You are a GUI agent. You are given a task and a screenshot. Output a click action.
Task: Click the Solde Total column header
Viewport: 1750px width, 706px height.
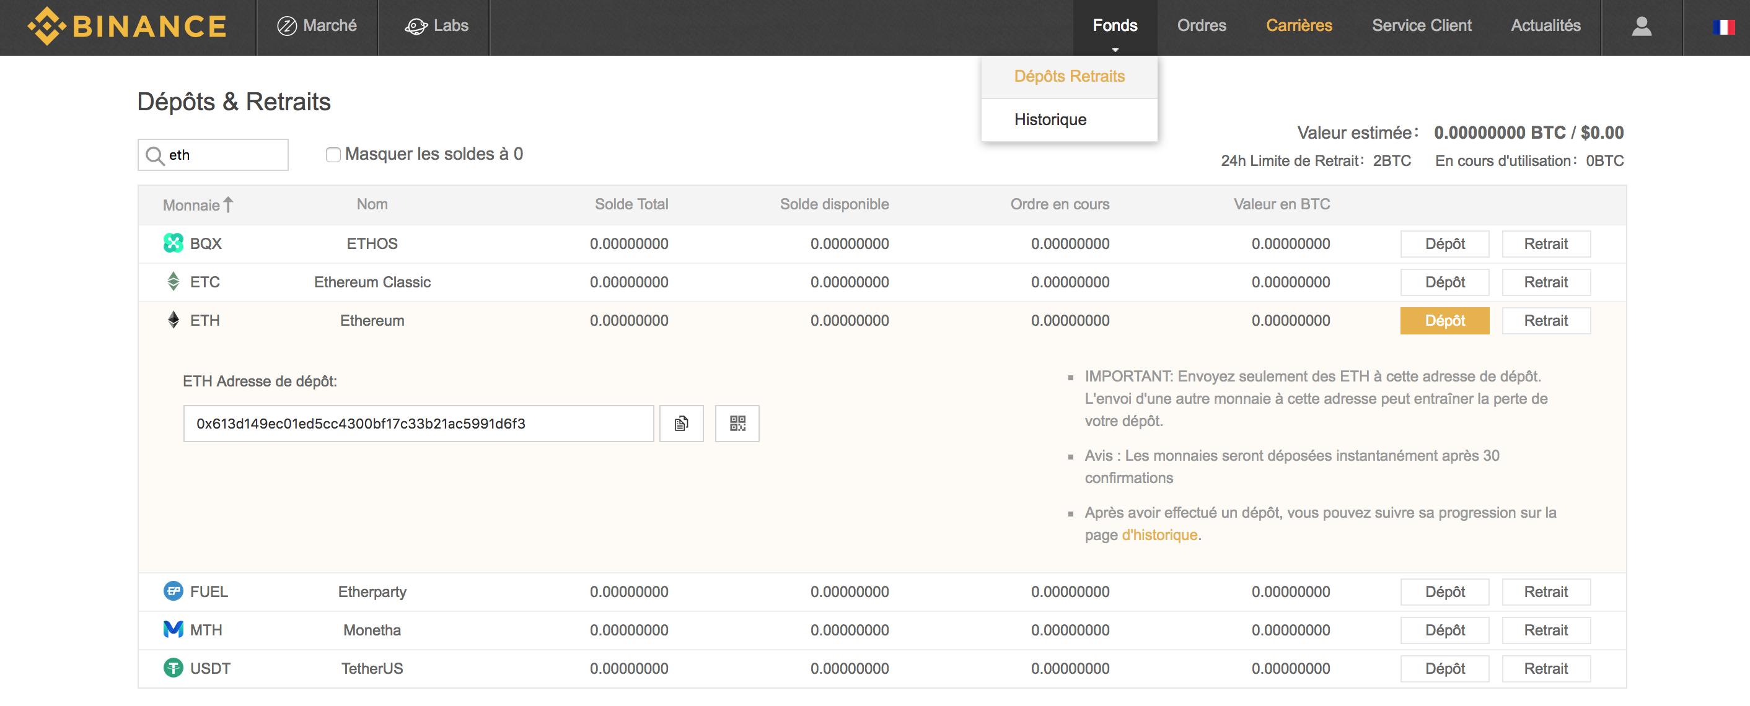(x=631, y=204)
